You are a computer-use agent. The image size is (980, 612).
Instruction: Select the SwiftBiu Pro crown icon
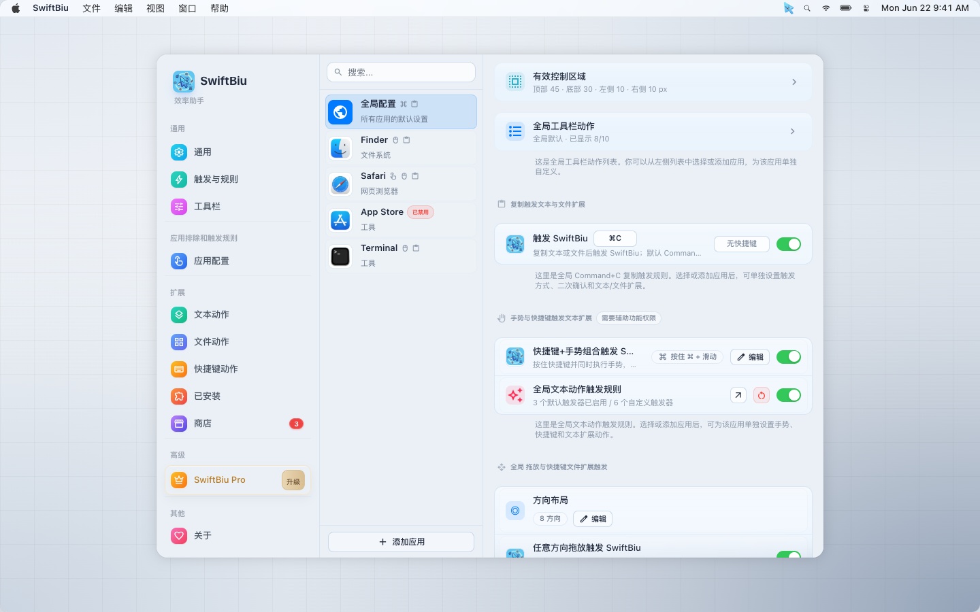tap(179, 480)
